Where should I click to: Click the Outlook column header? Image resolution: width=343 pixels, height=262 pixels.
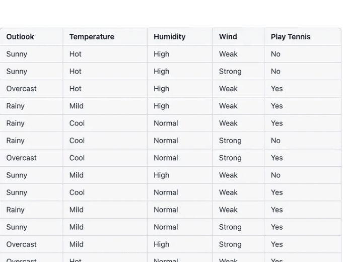[20, 37]
